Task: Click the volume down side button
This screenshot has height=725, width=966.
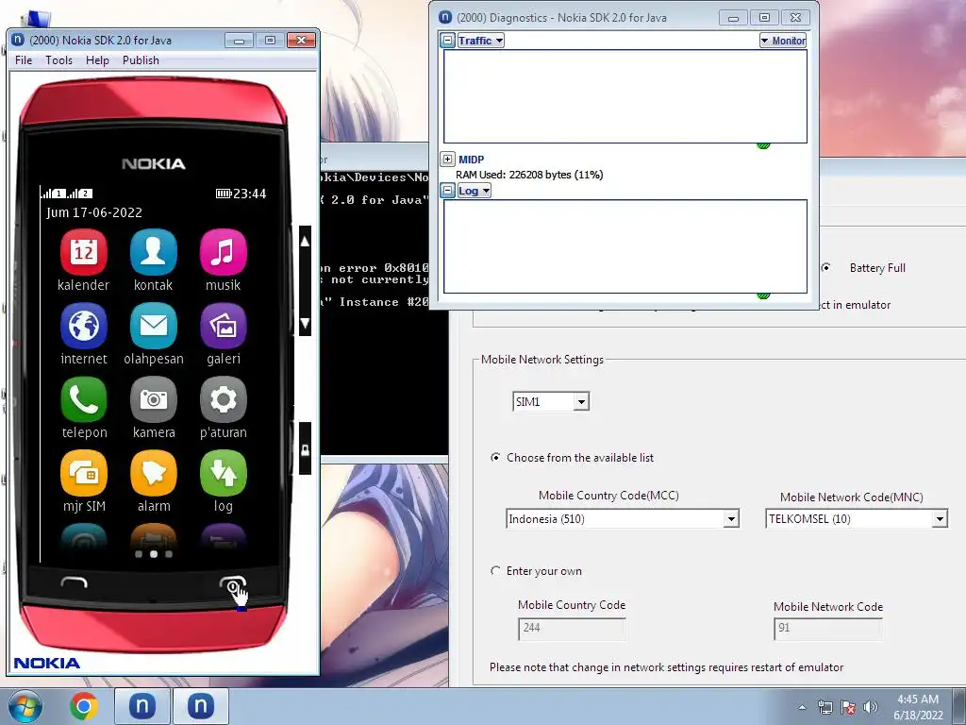Action: pyautogui.click(x=305, y=323)
